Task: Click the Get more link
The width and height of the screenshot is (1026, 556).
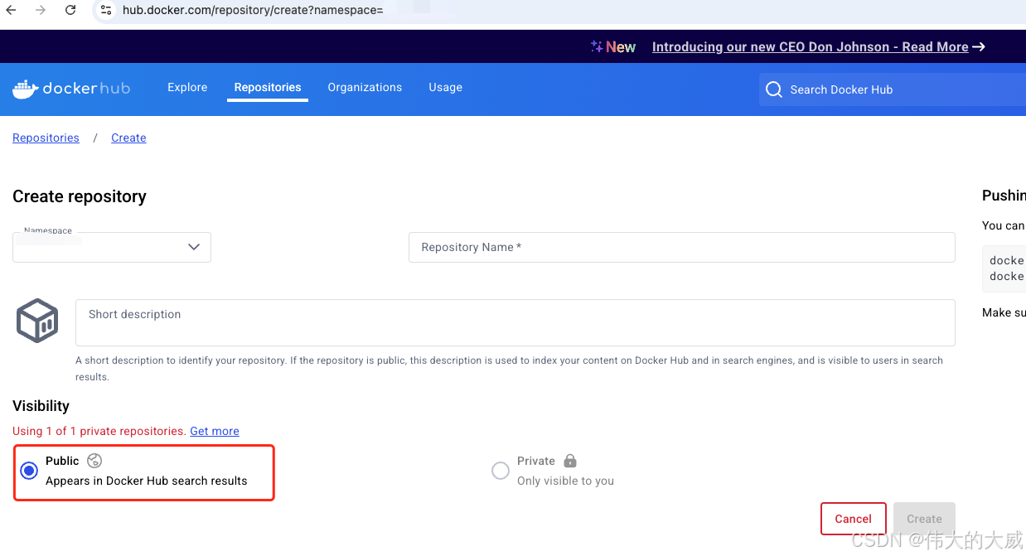Action: (215, 431)
